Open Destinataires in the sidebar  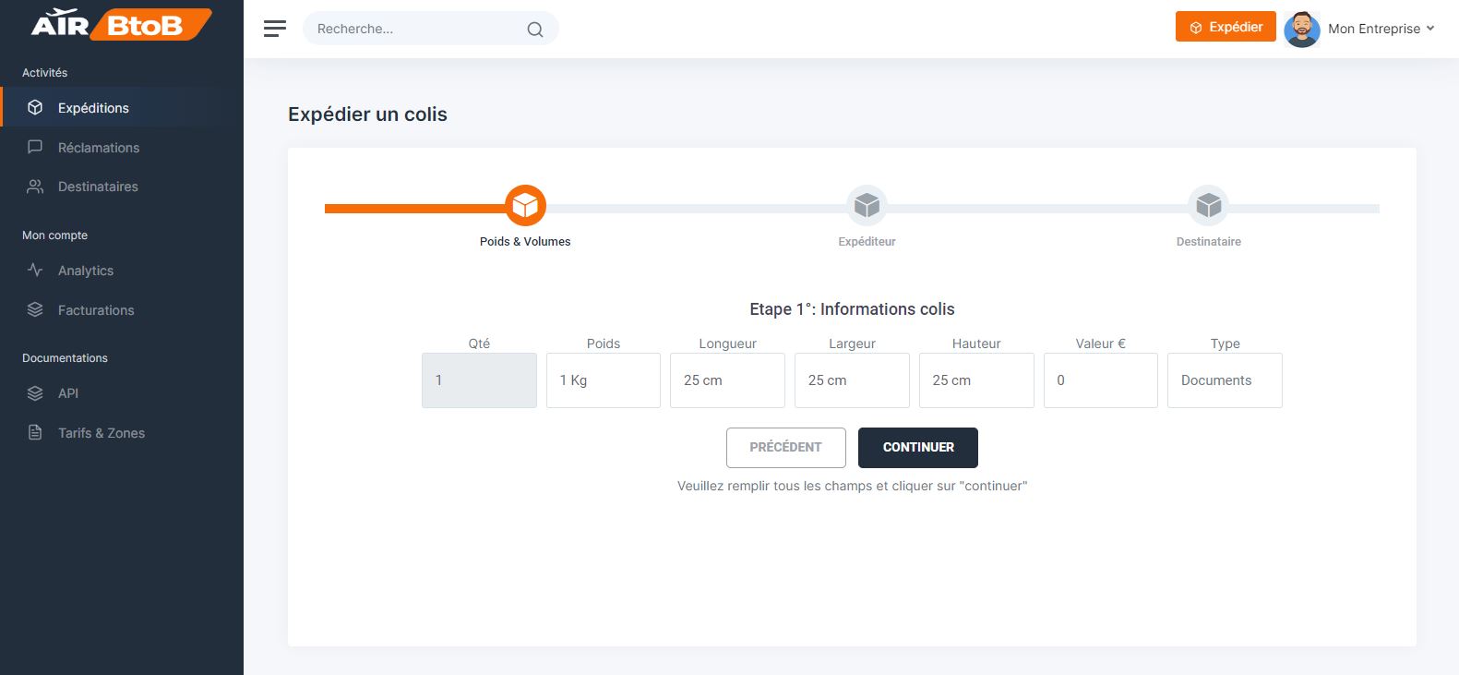point(98,187)
